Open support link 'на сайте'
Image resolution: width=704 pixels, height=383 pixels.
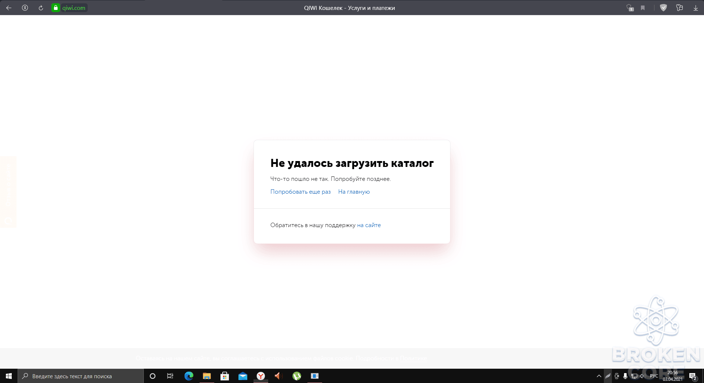[x=369, y=225]
